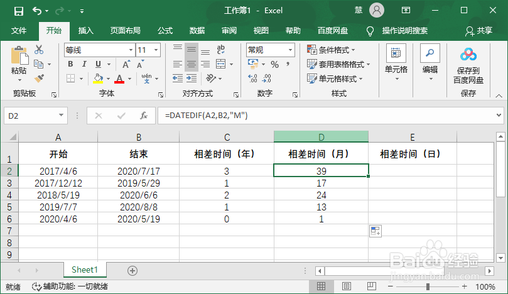
Task: Undo the last action
Action: pyautogui.click(x=37, y=11)
